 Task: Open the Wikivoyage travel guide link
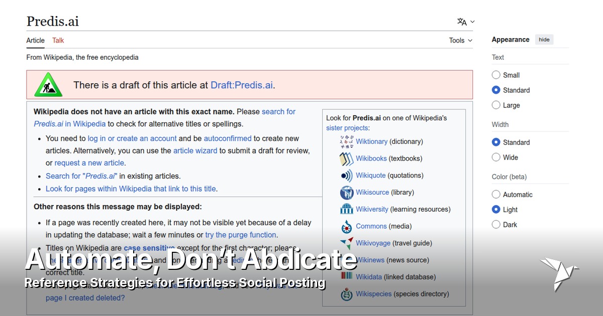point(373,243)
